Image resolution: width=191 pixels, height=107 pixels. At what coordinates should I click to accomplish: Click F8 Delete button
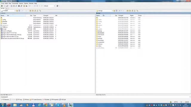[x=46, y=100]
